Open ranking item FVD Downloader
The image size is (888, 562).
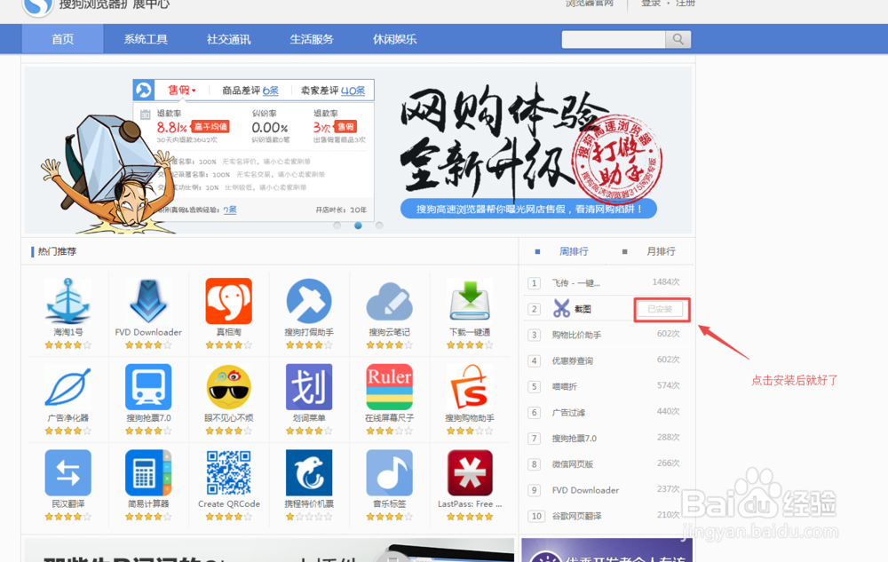tap(585, 490)
